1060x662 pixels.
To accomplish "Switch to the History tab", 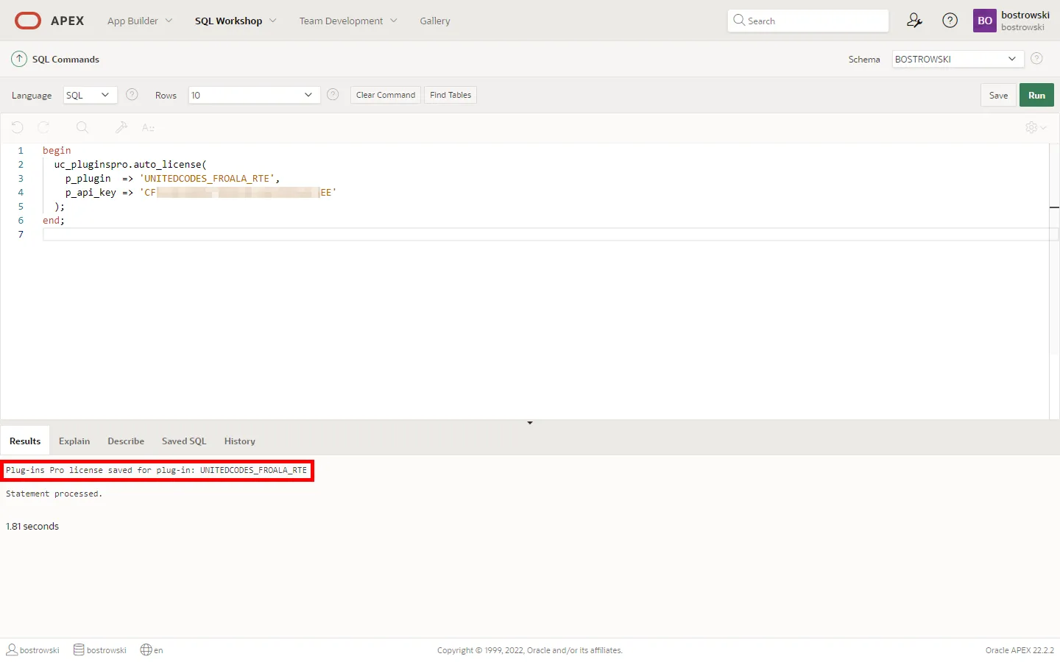I will click(239, 441).
